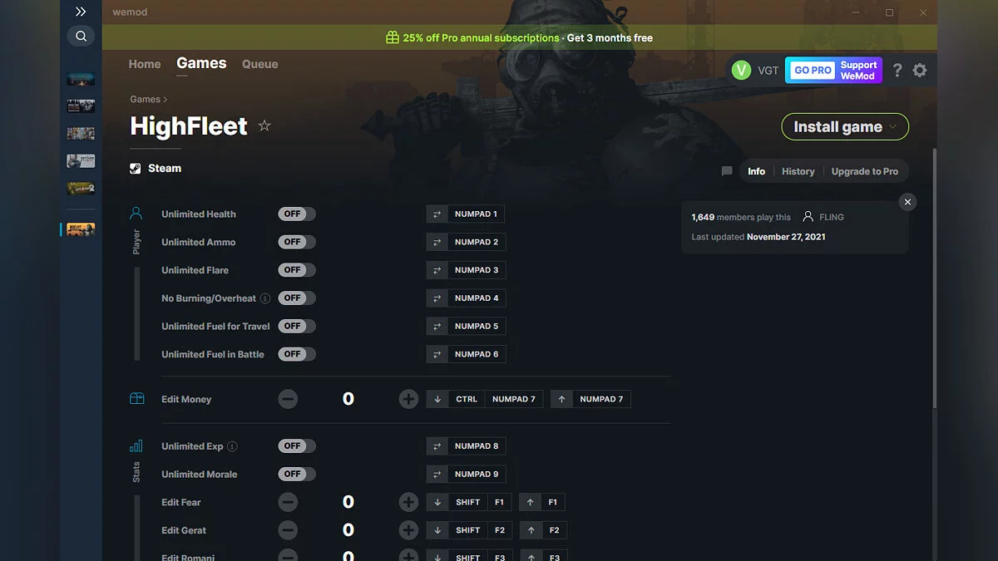
Task: Decrease Edit Gerat value
Action: (288, 530)
